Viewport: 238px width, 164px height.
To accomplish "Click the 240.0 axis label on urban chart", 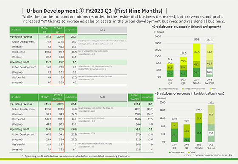I will [158, 36].
